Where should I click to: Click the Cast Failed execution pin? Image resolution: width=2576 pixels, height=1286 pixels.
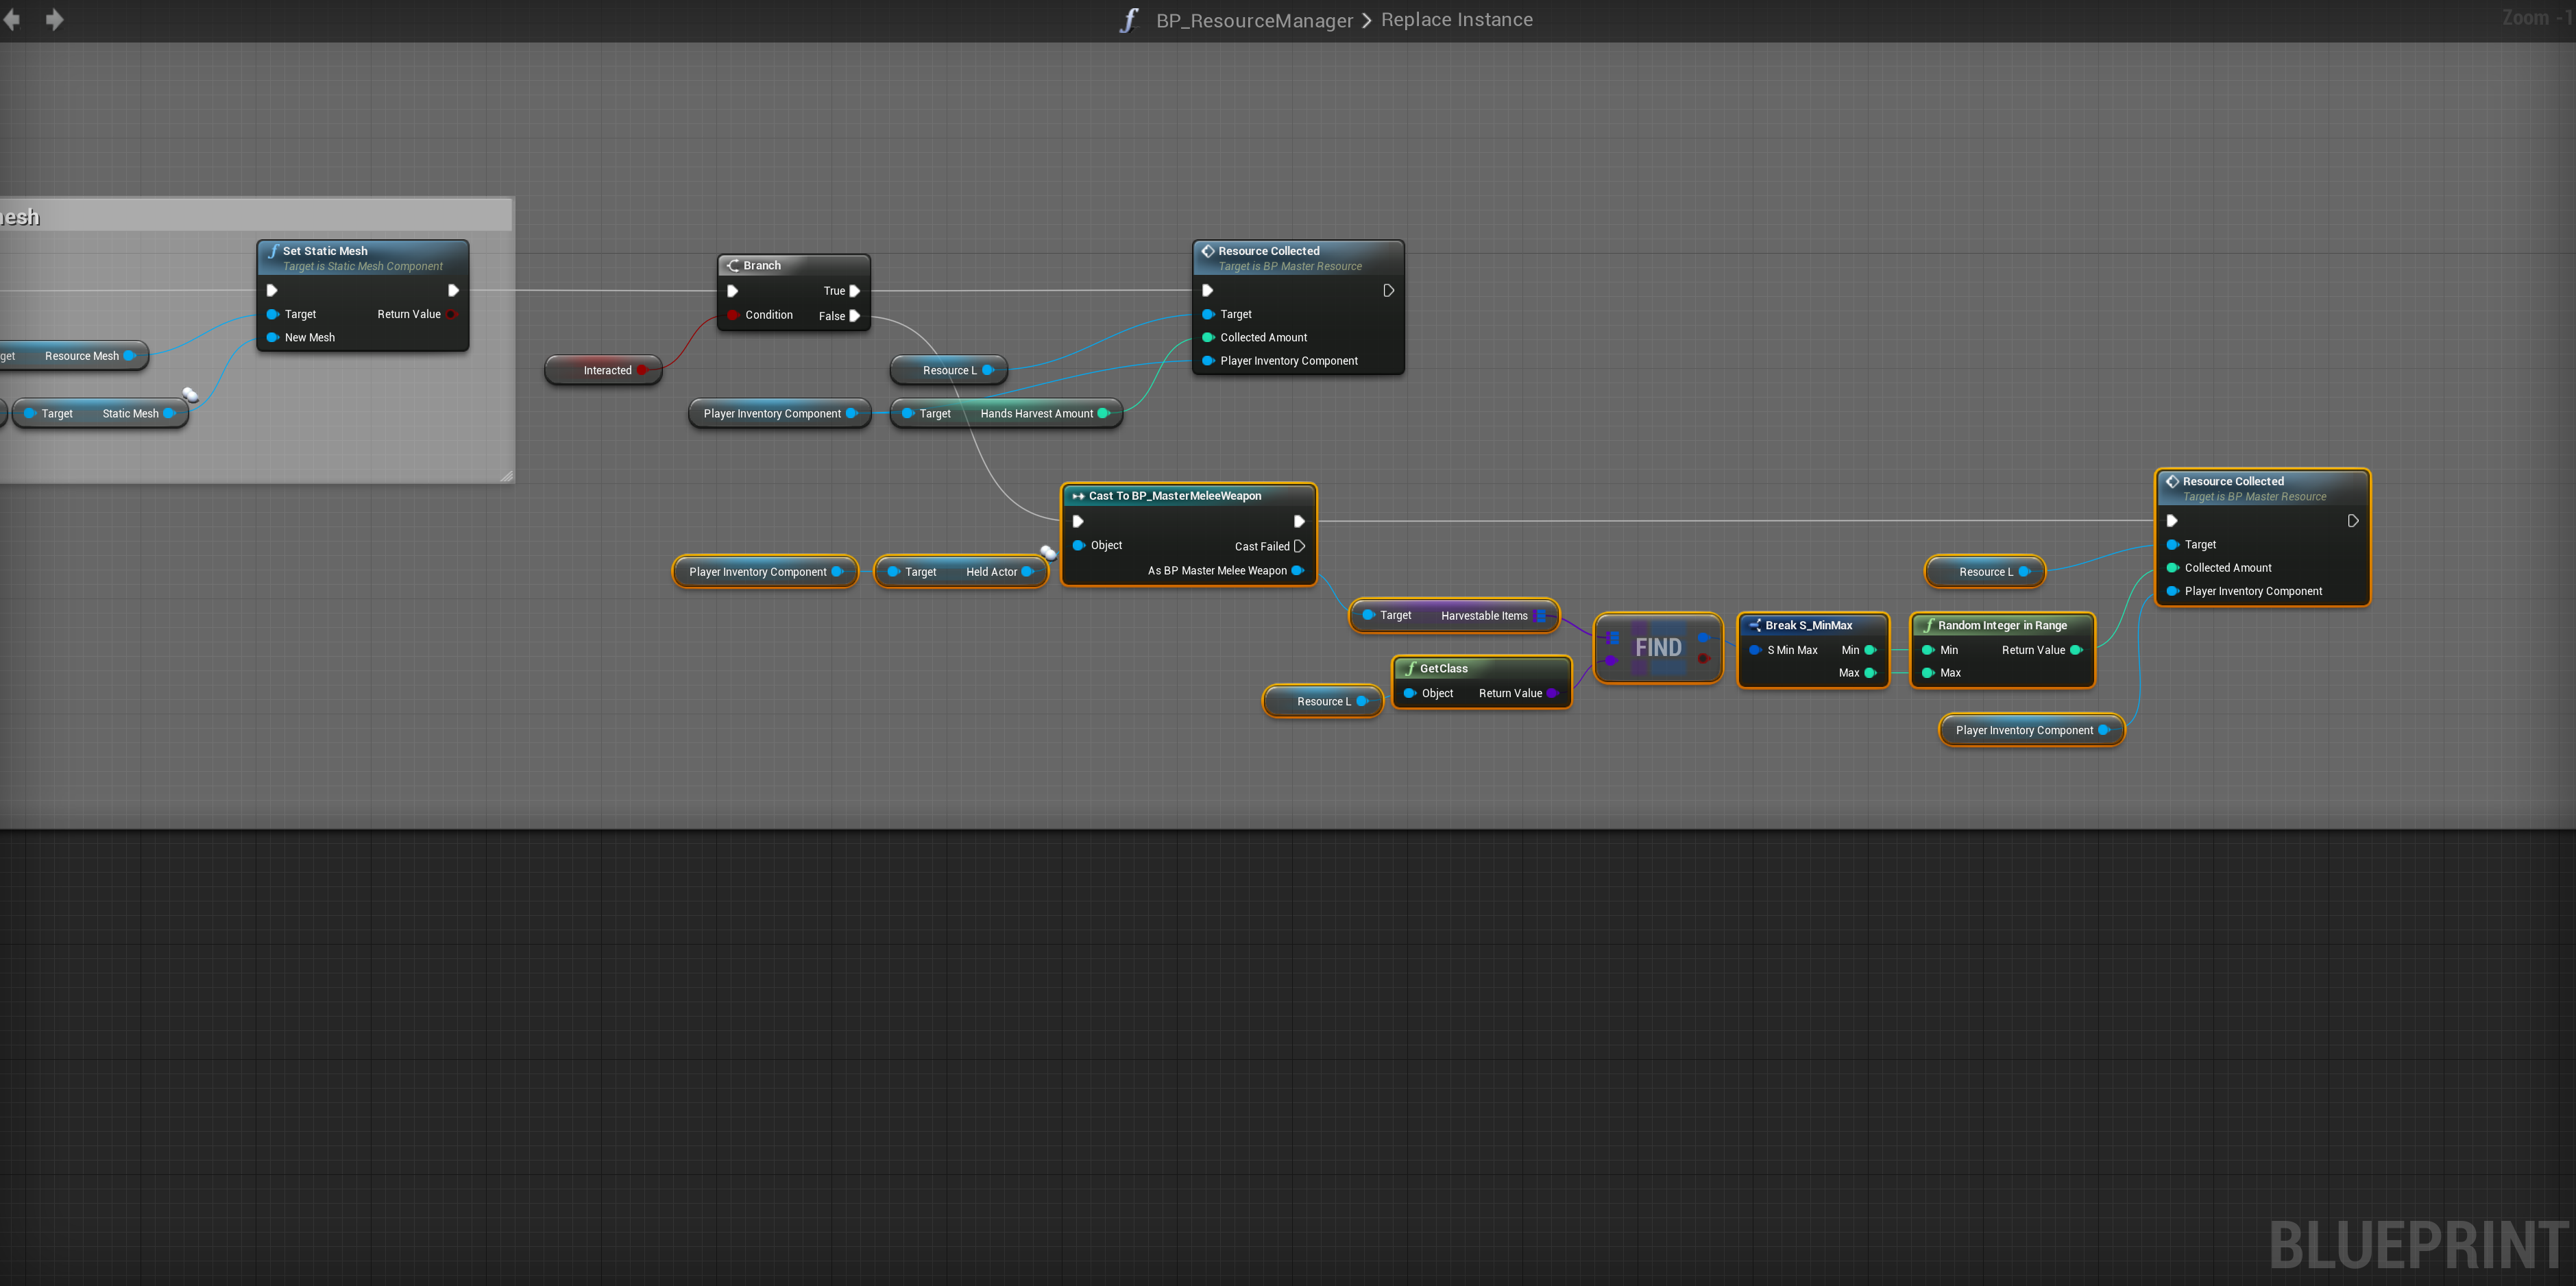tap(1299, 546)
